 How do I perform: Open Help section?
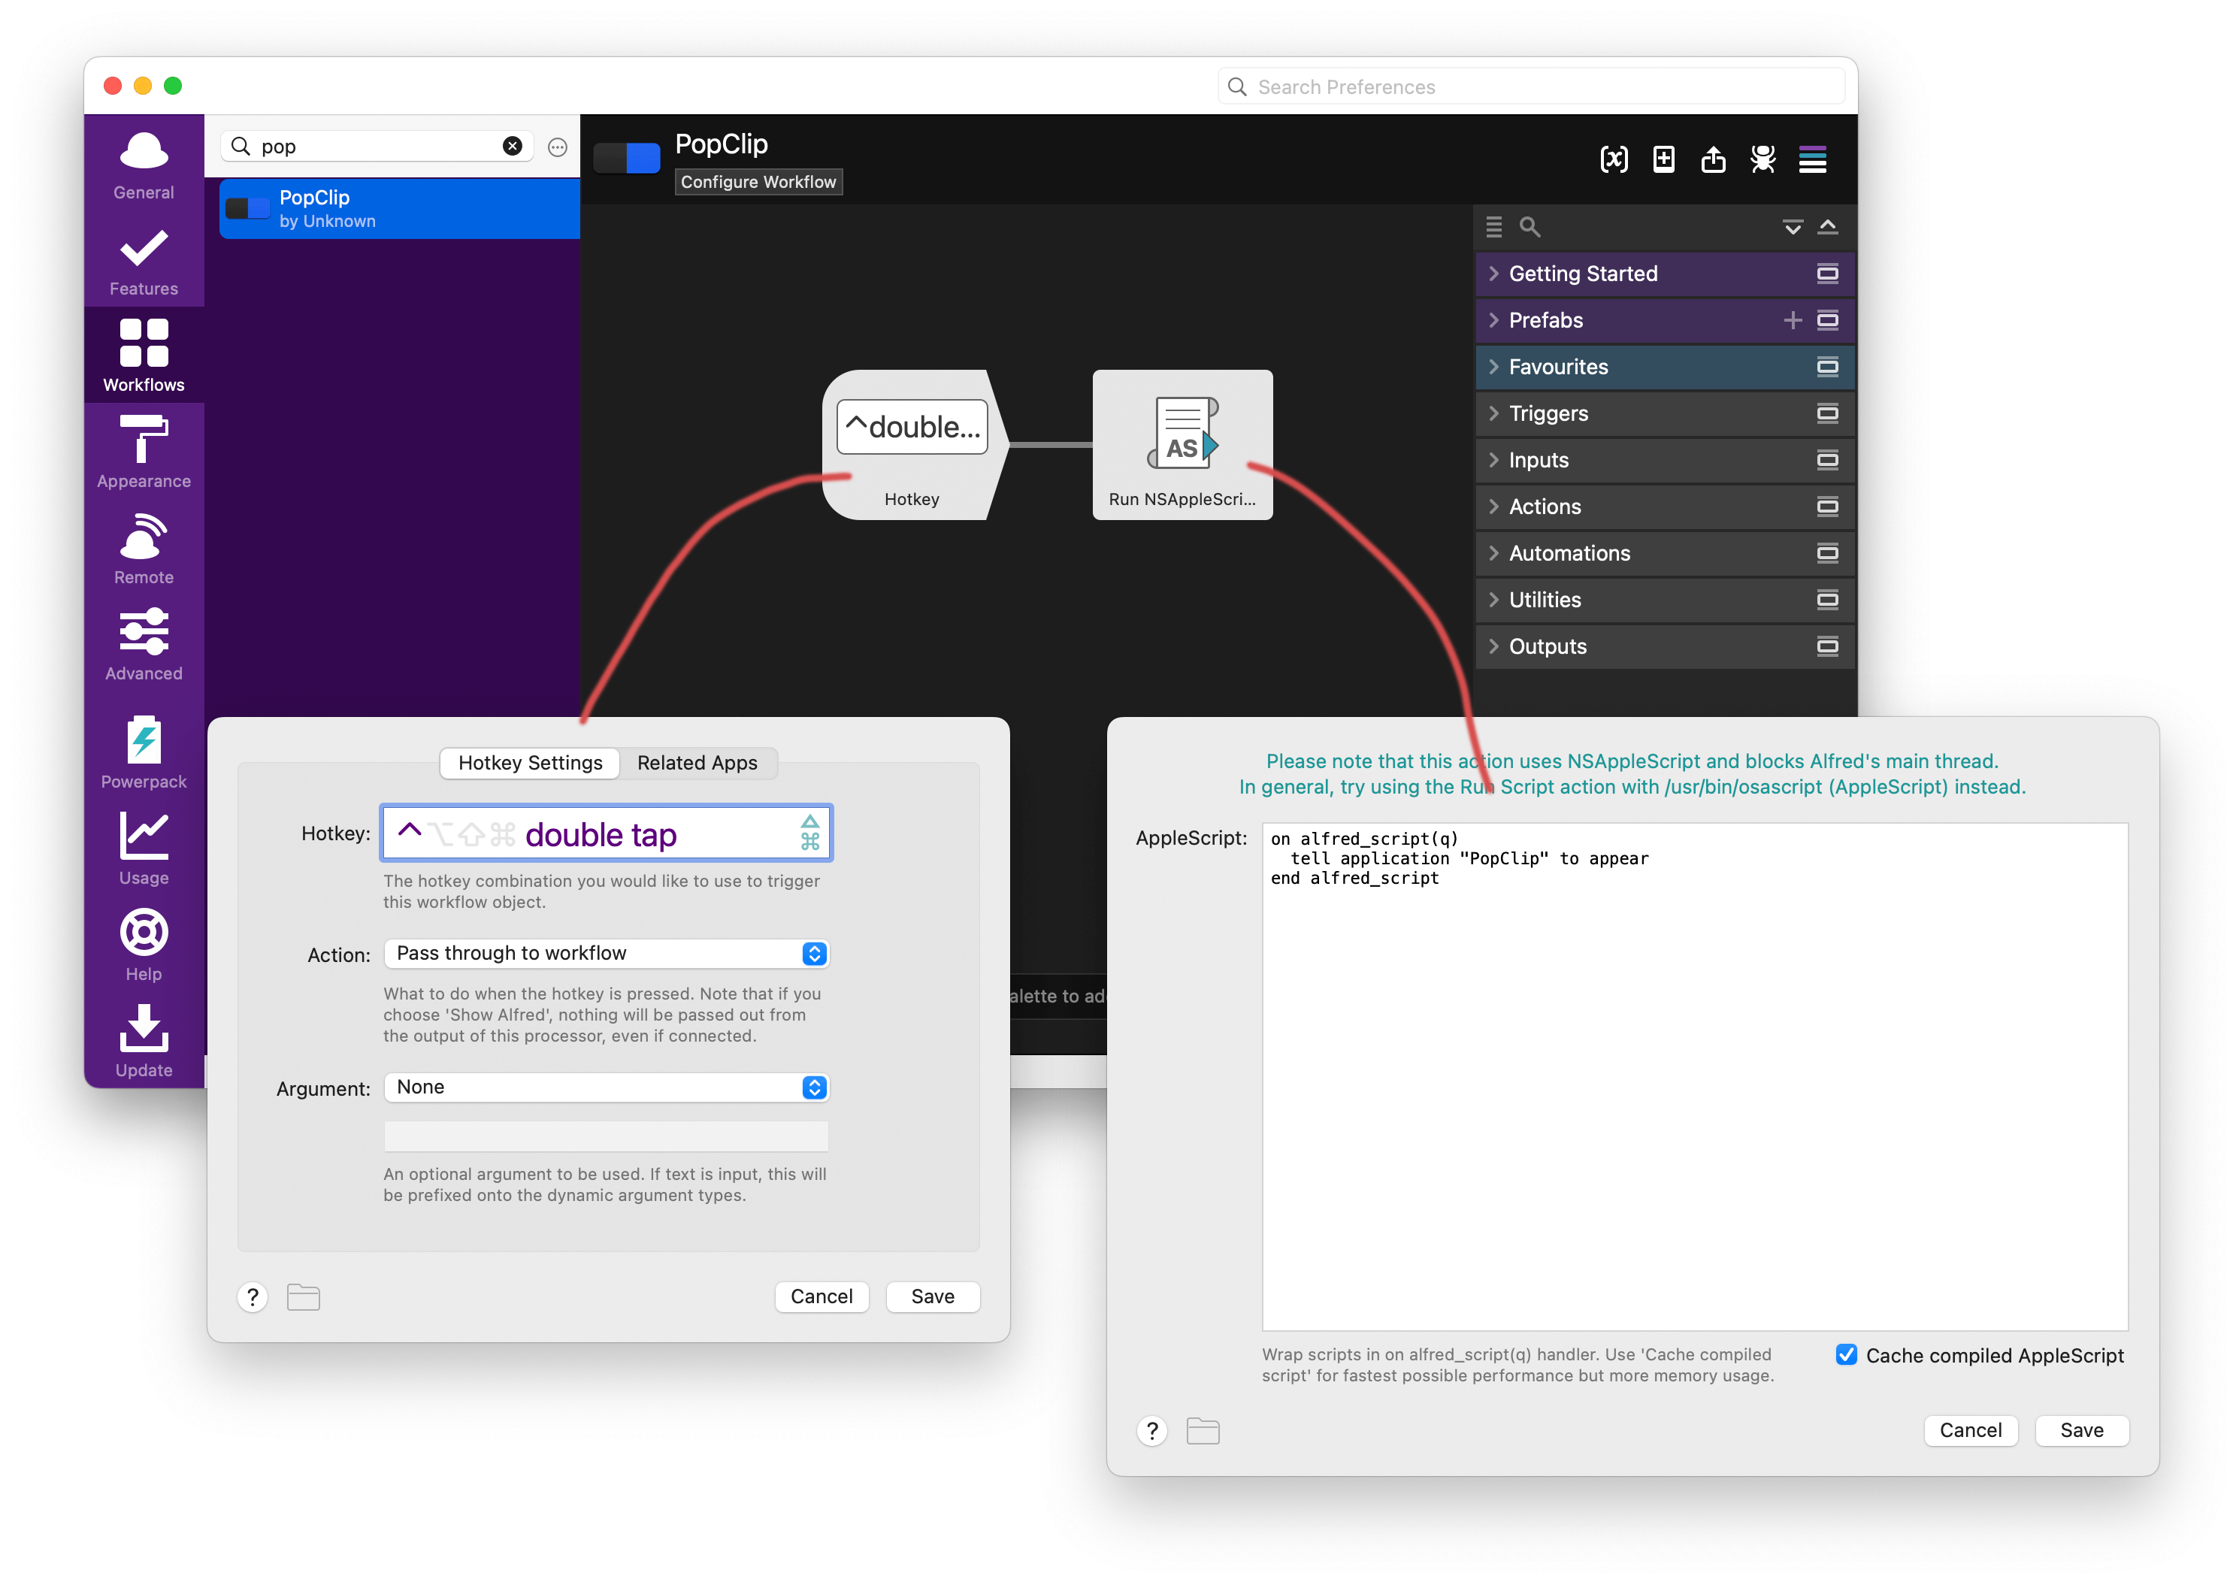pyautogui.click(x=144, y=945)
